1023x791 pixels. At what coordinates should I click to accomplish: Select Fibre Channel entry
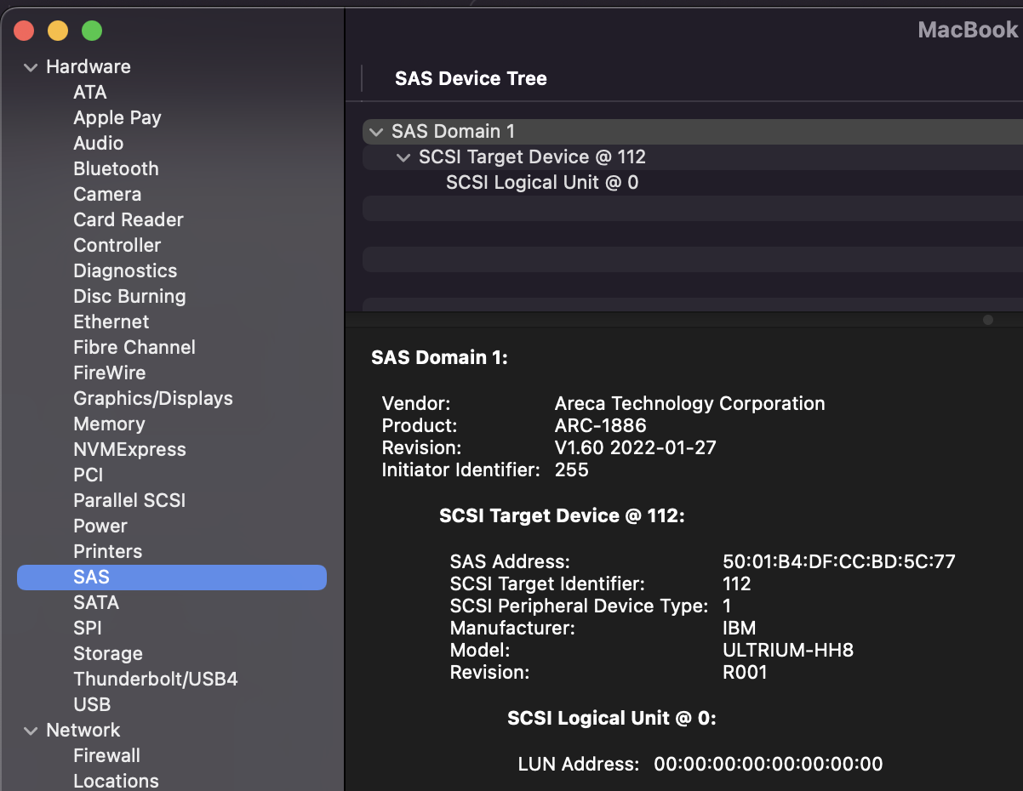pos(134,347)
